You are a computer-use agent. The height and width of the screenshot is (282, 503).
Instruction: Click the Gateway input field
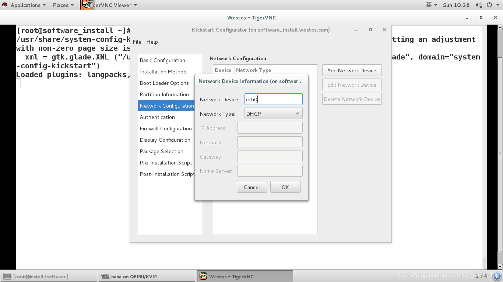pyautogui.click(x=270, y=157)
